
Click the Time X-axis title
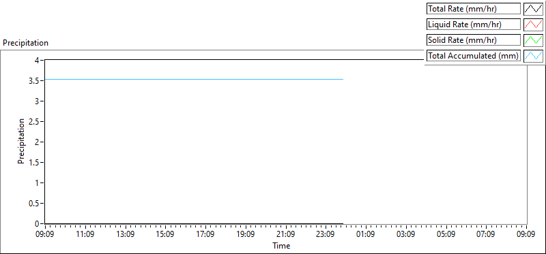(x=281, y=246)
